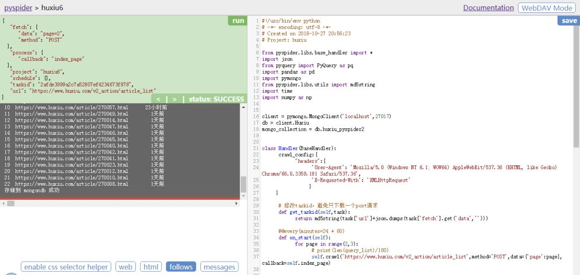Click the "taskid" value in task JSON
The image size is (580, 275).
click(x=85, y=84)
